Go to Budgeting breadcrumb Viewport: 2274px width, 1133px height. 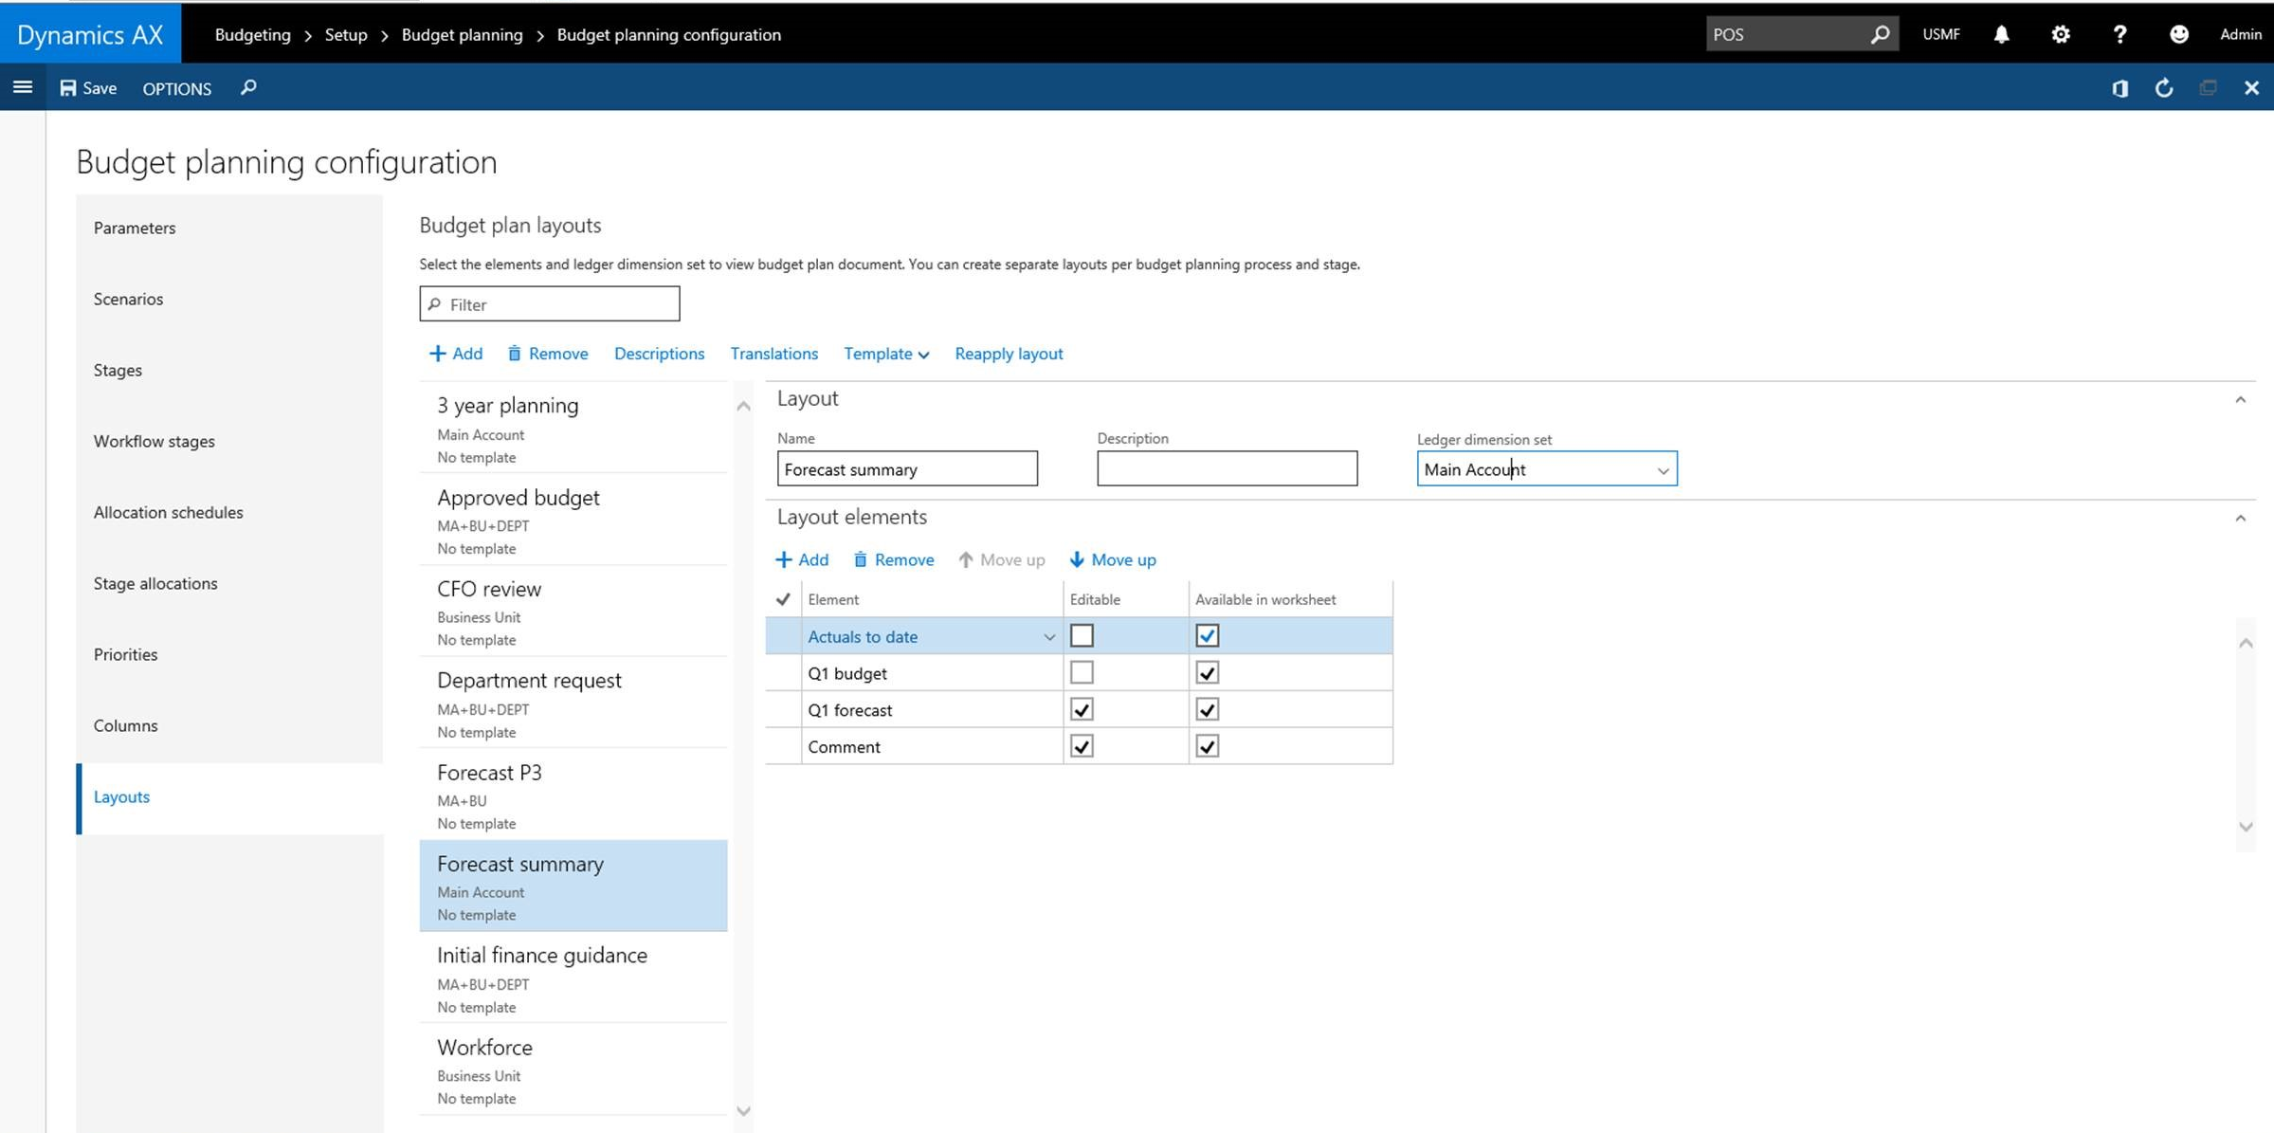click(x=252, y=34)
